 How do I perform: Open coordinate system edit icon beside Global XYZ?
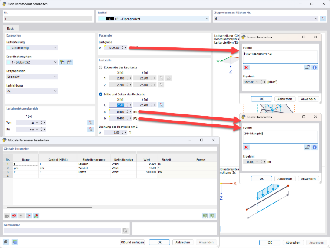pos(69,62)
